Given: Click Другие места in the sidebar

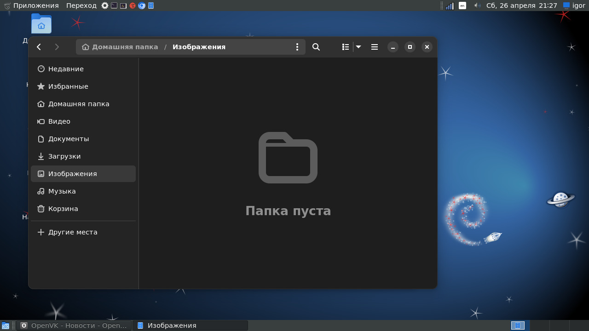Looking at the screenshot, I should (x=73, y=232).
